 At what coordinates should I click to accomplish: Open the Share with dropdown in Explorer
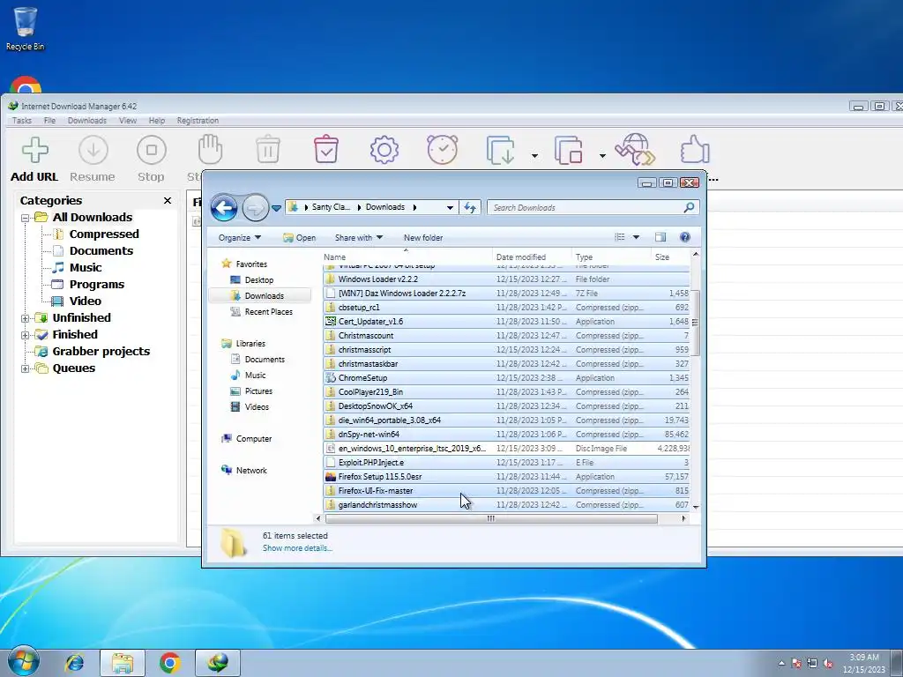(x=359, y=237)
